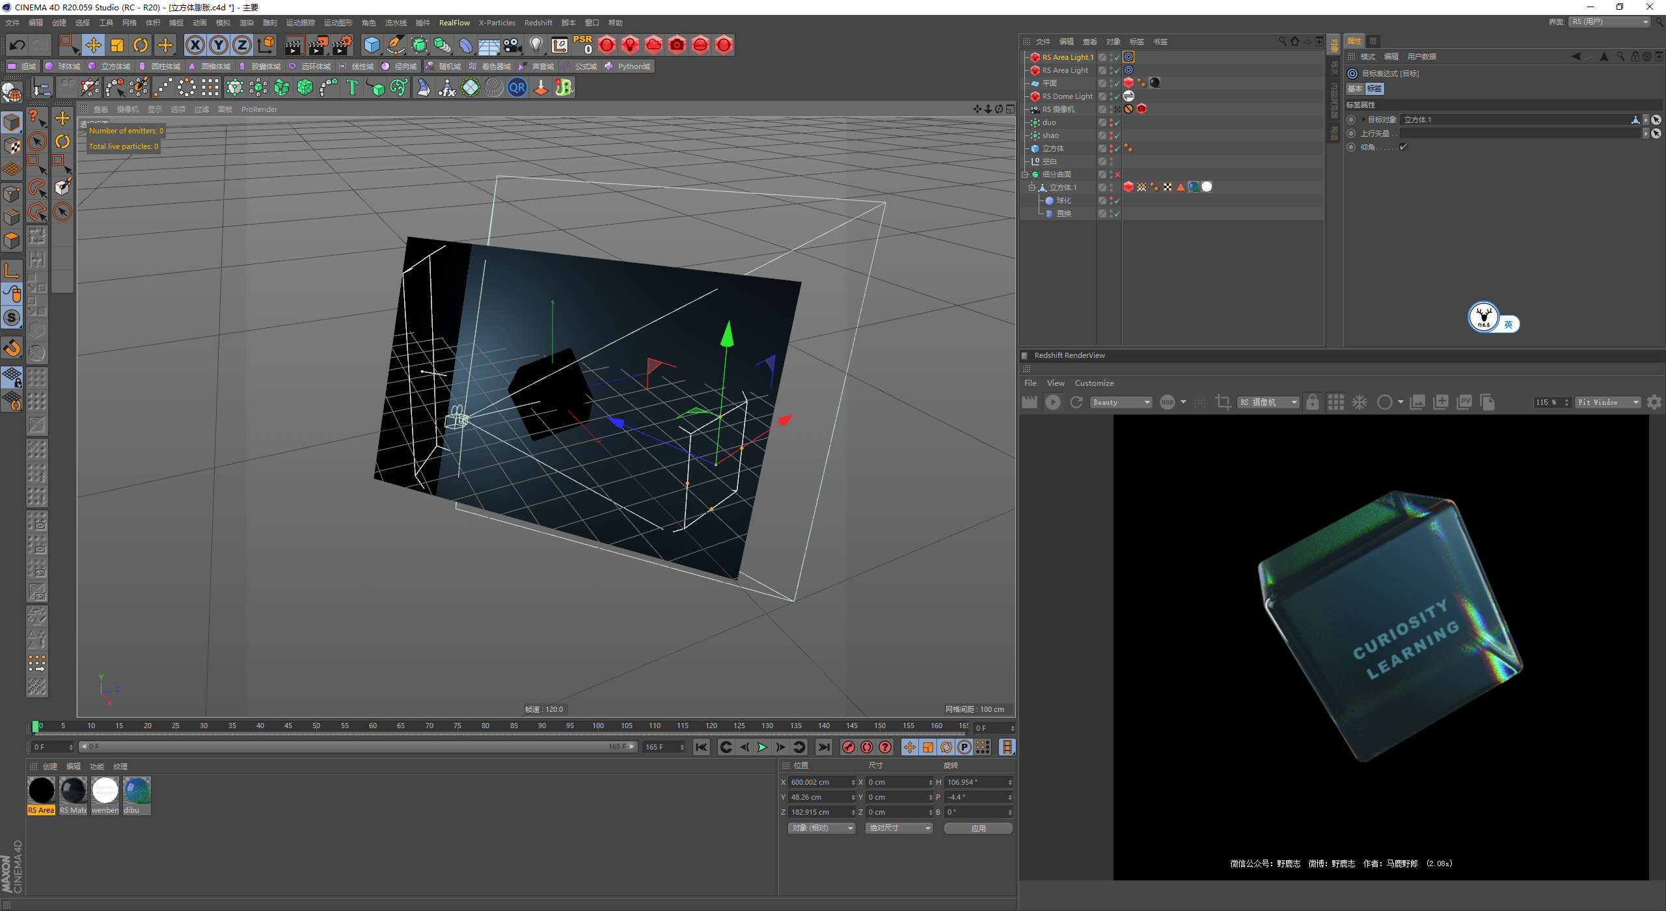Select RS Dome Light object
The width and height of the screenshot is (1666, 911).
[x=1067, y=96]
